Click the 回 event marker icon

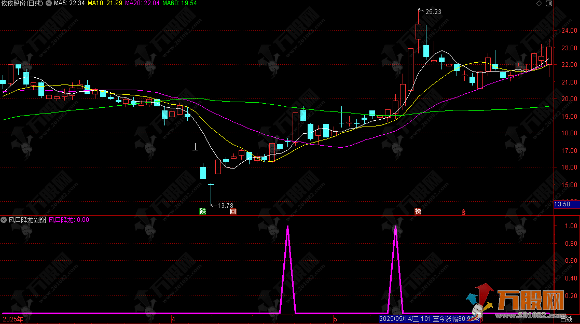coord(233,211)
